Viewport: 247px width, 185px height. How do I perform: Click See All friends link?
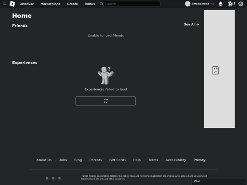[x=191, y=24]
